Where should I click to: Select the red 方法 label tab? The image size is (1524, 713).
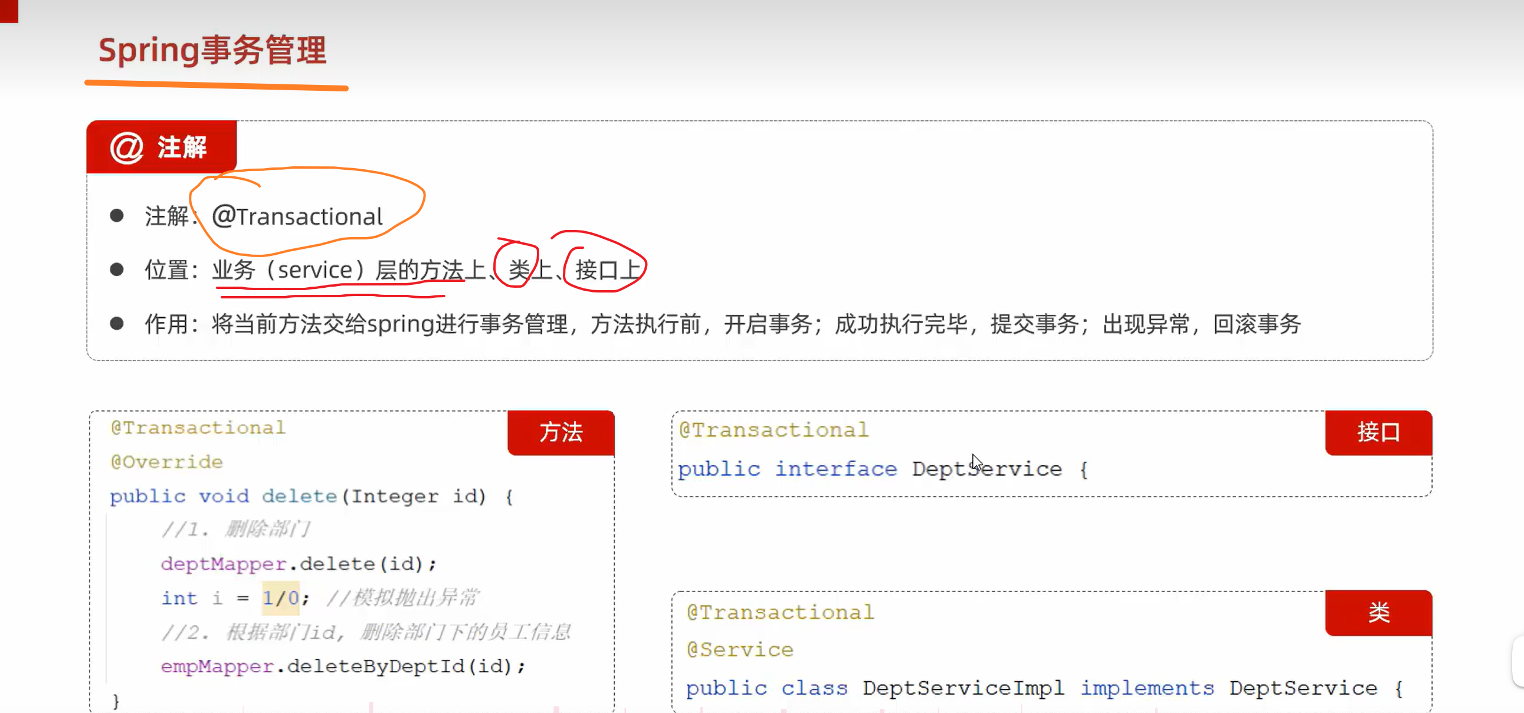[561, 432]
